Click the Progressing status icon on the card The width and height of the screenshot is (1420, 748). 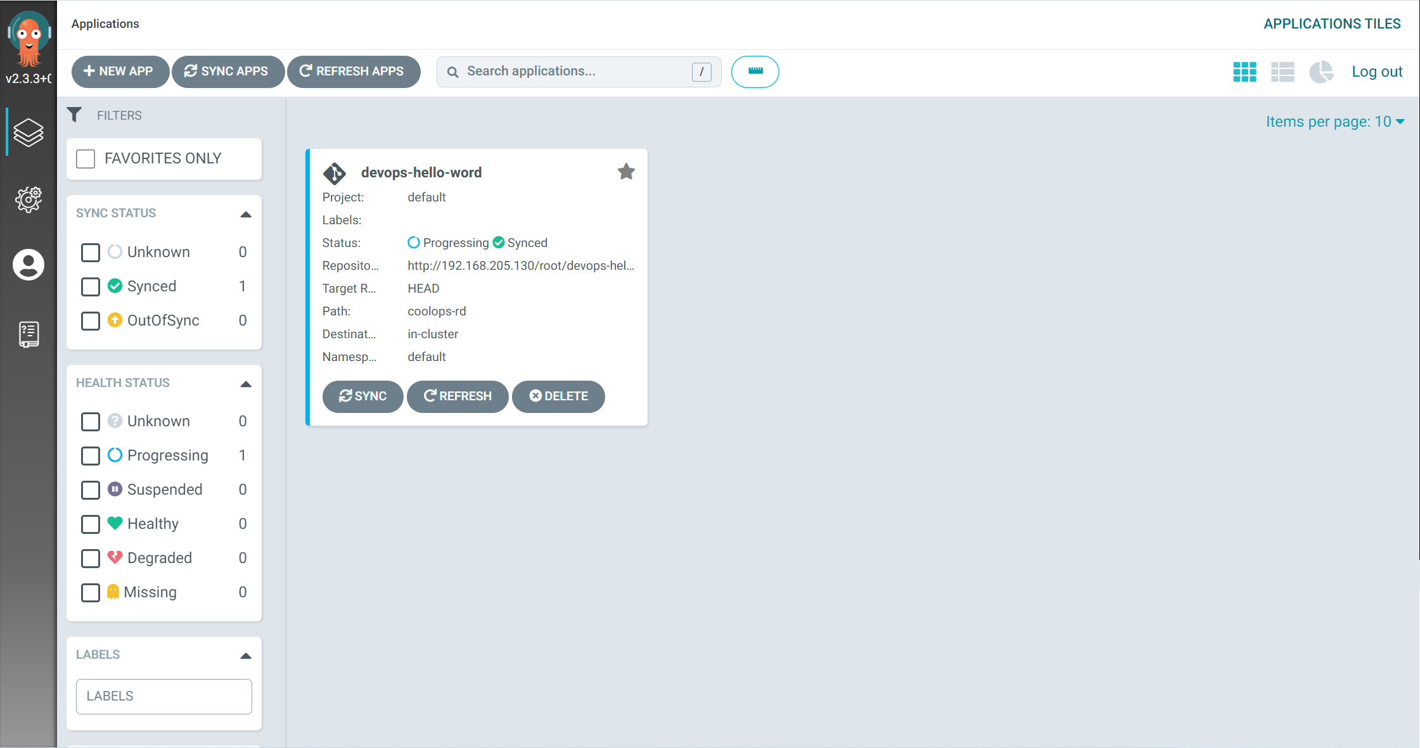pyautogui.click(x=413, y=243)
